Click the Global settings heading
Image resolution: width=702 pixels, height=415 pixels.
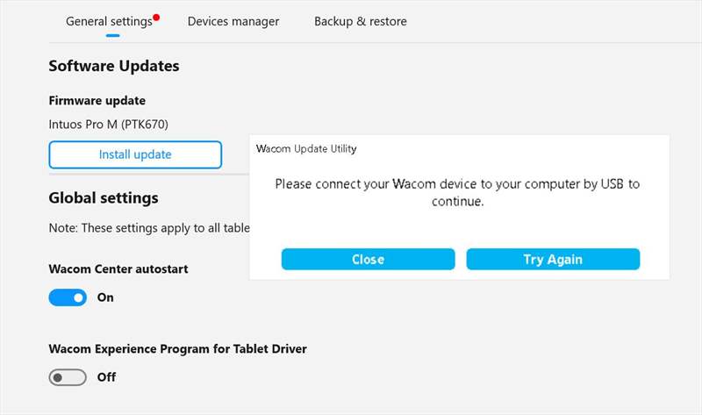(x=104, y=198)
